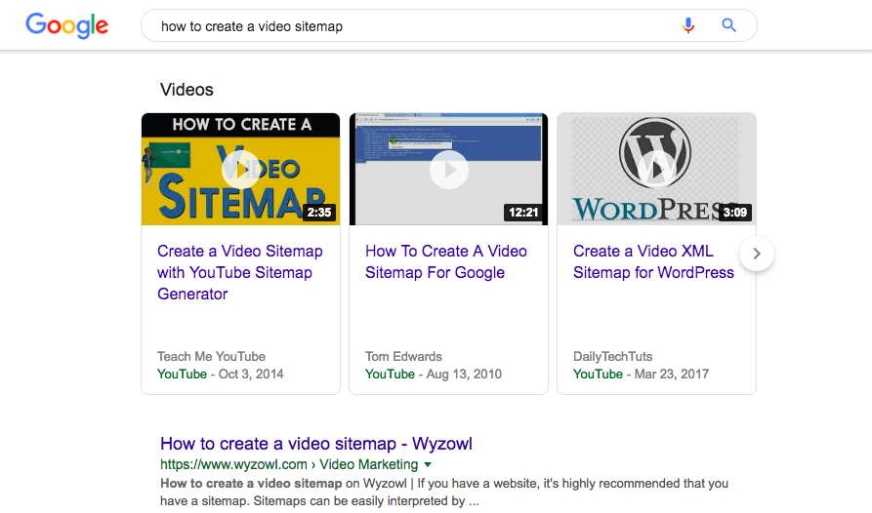Click YouTube source under DailyTechTuts
The image size is (872, 513).
pyautogui.click(x=598, y=375)
